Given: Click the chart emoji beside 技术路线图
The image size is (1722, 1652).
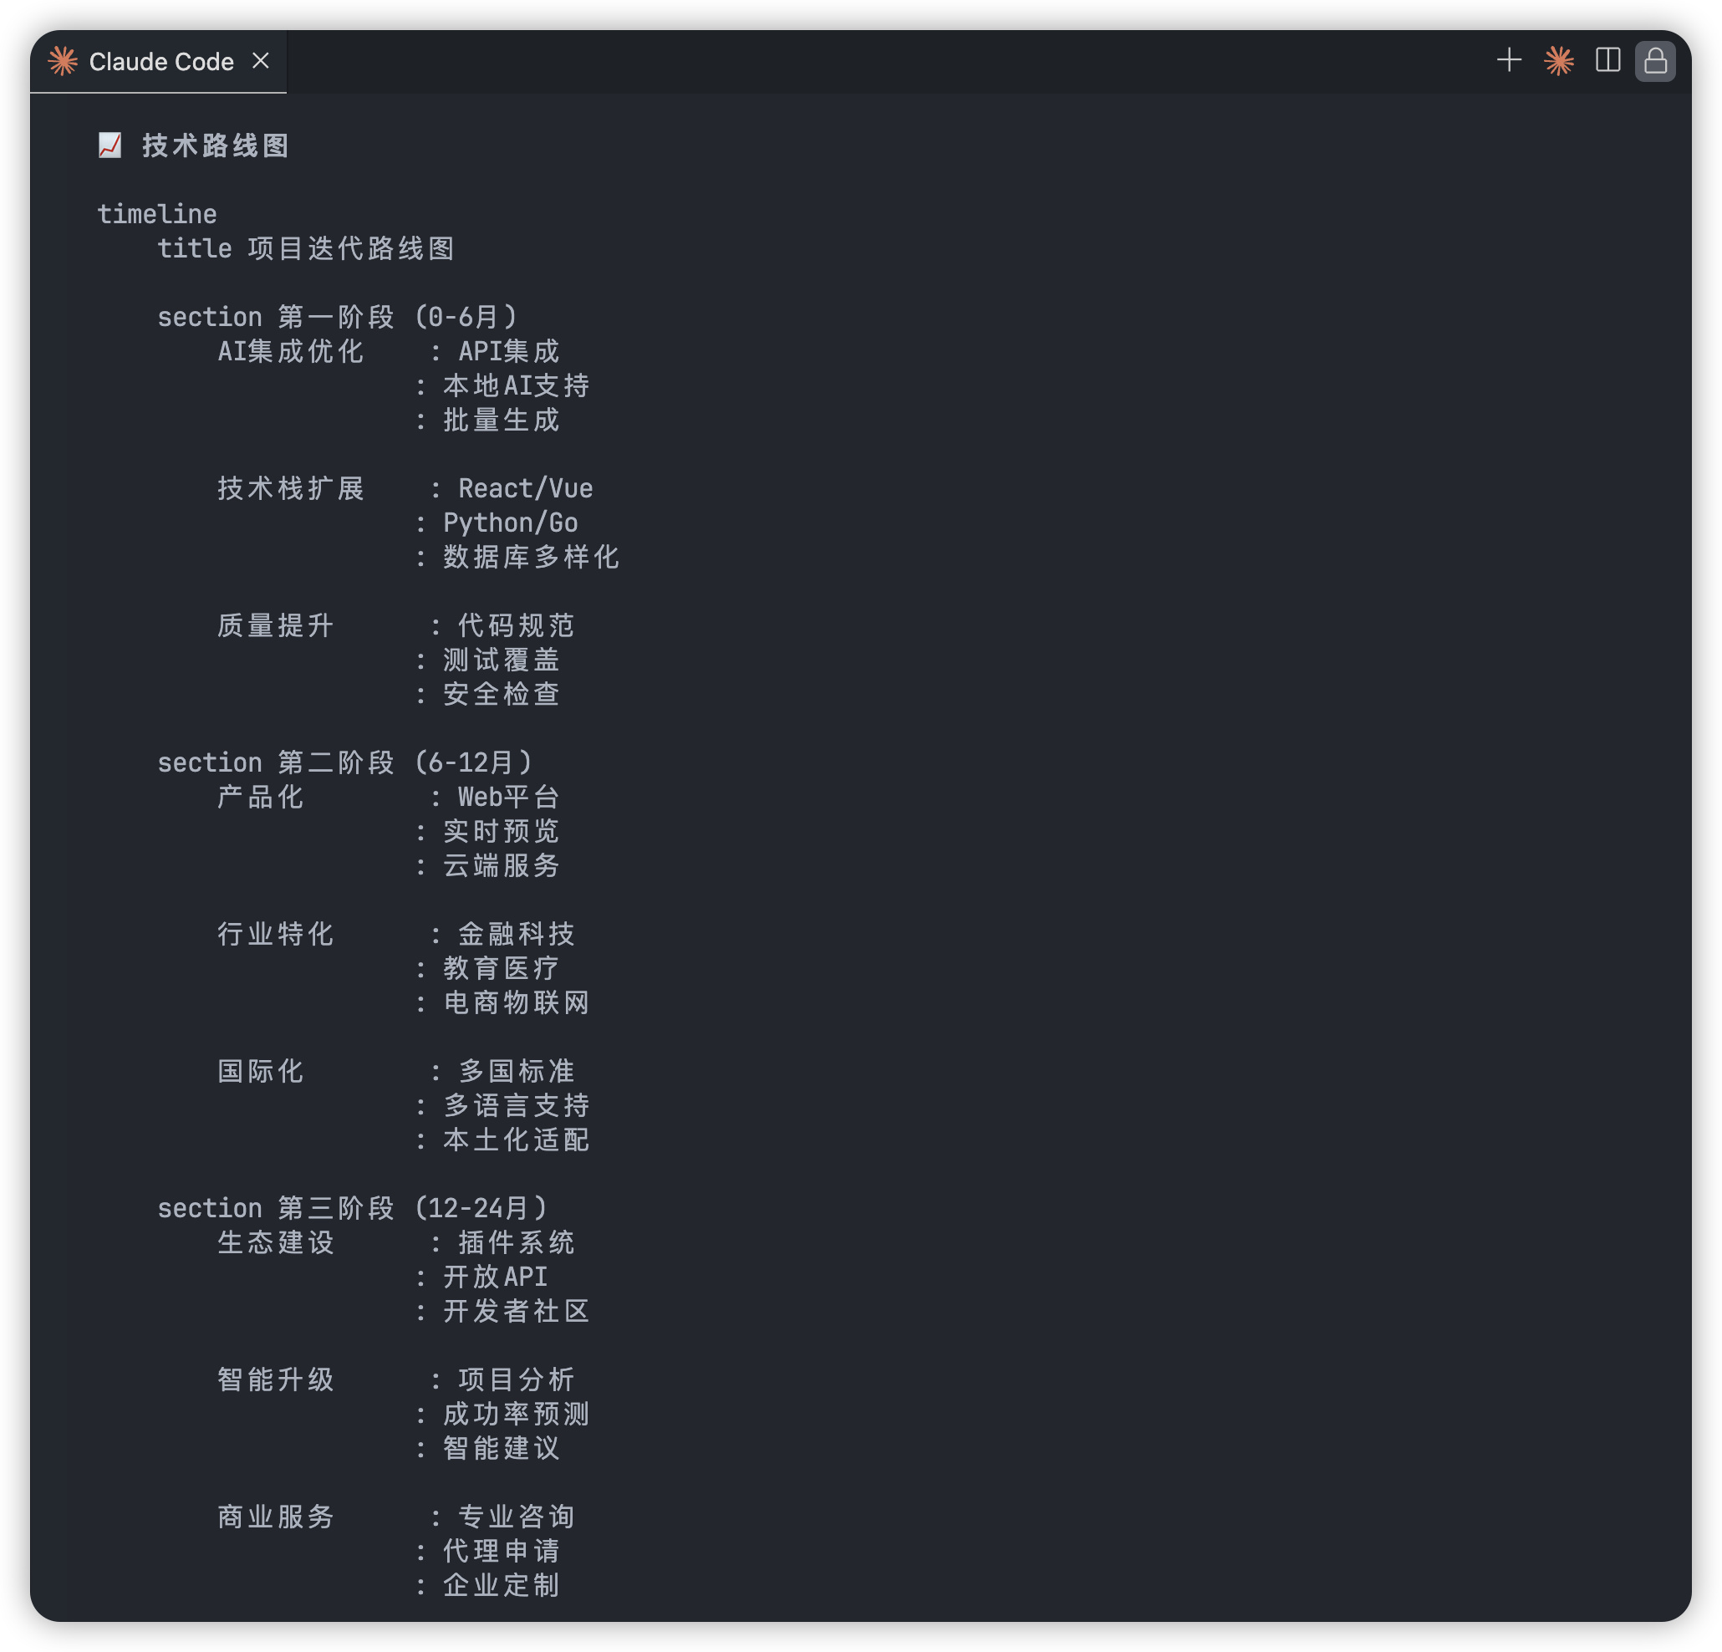Looking at the screenshot, I should 110,145.
